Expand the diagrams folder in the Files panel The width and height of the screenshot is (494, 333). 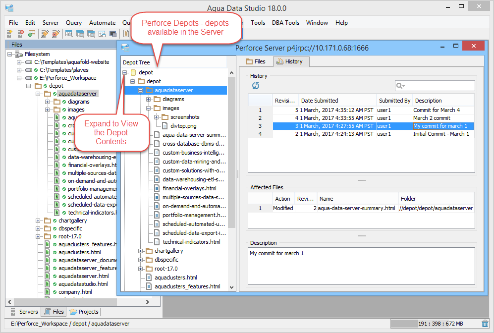[47, 102]
